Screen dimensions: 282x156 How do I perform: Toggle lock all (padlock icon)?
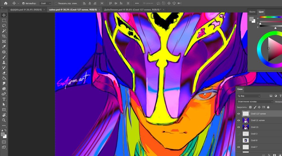coord(268,107)
